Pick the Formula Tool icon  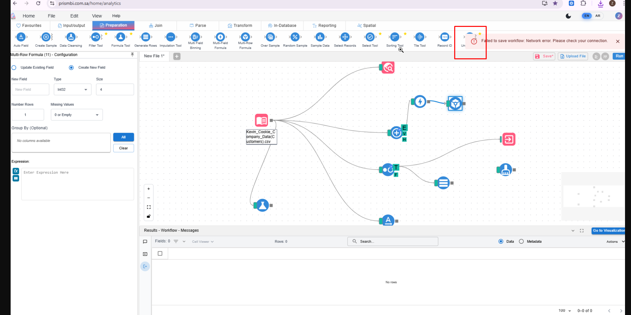(x=121, y=37)
